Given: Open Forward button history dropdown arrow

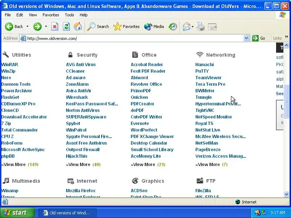Looking at the screenshot, I should pyautogui.click(x=46, y=27).
